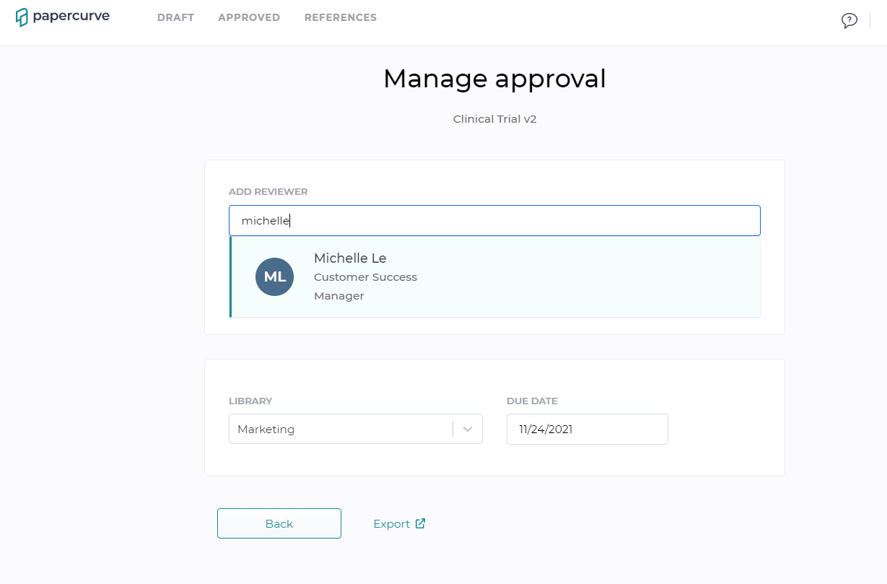Open the APPROVED section
Screen dimensions: 887x584
[249, 17]
